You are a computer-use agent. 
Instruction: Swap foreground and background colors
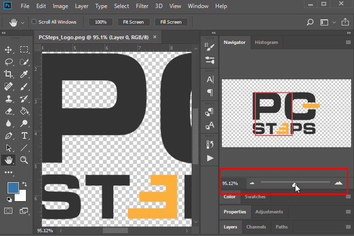pos(25,184)
